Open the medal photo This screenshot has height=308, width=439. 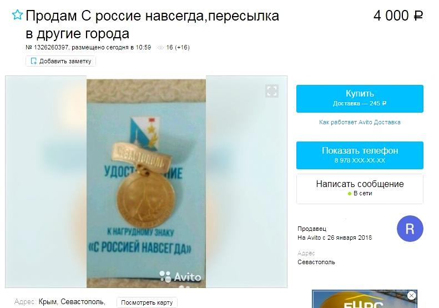coord(146,183)
